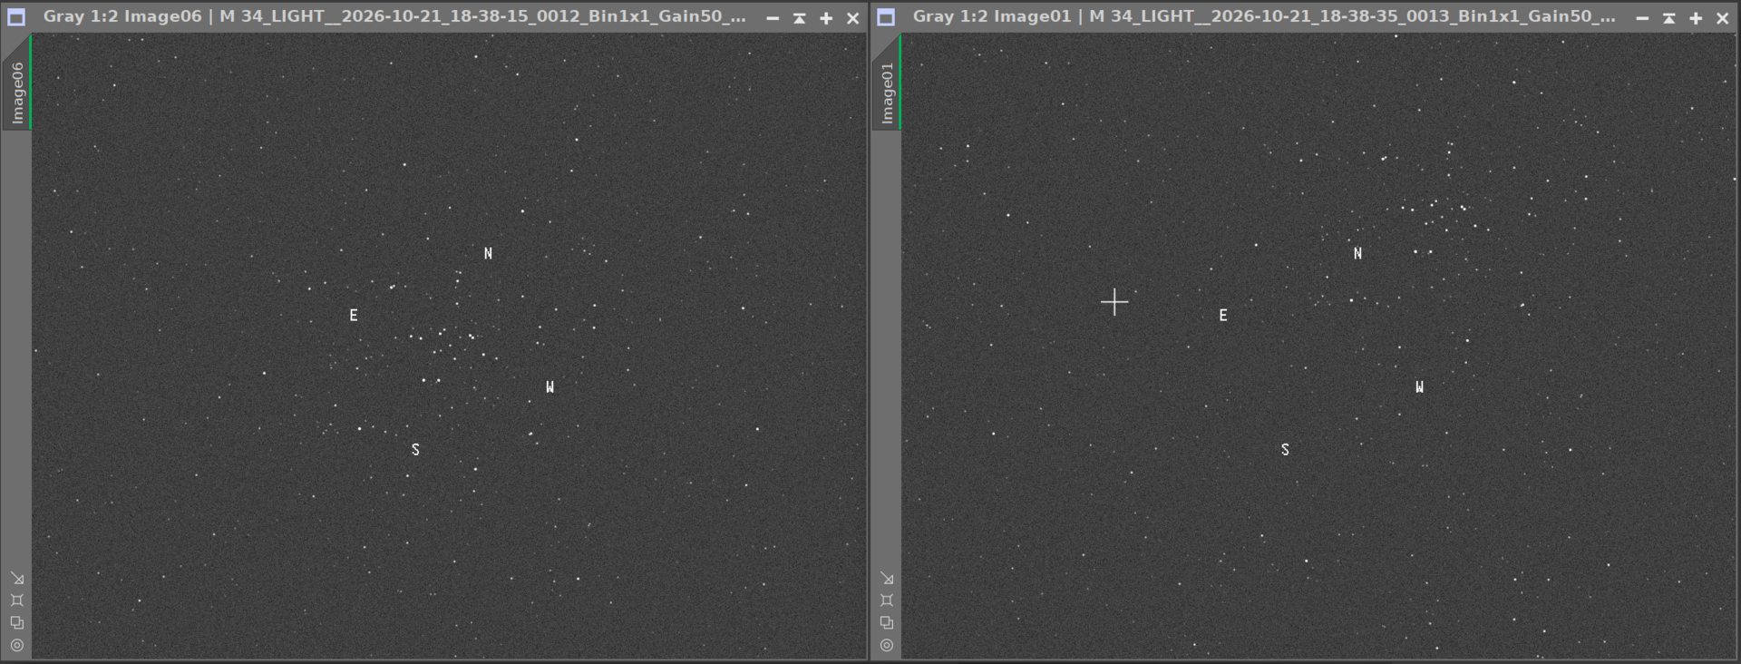This screenshot has height=664, width=1741.
Task: Click the S compass label in Image01
Action: point(1285,450)
